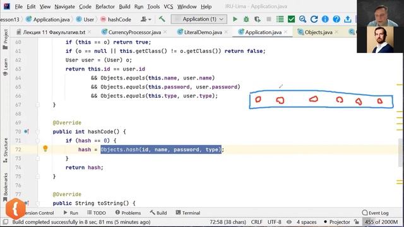Switch to Лекция 11 Факультатив.txt tab
Image resolution: width=404 pixels, height=227 pixels.
pos(54,32)
